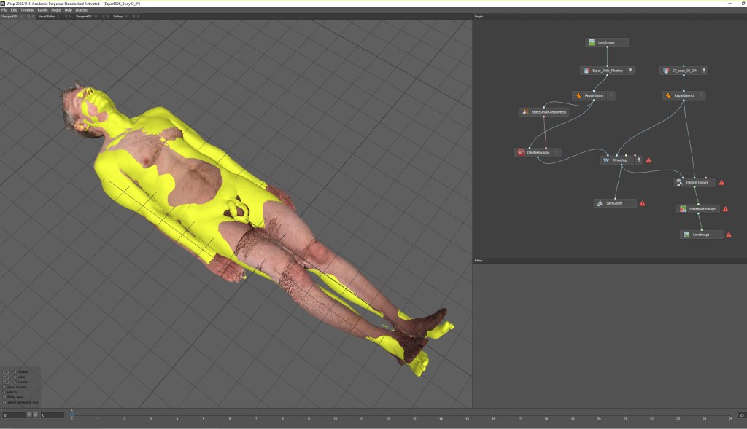Select the ExtrapolateImage node icon
The image size is (747, 429).
coord(683,208)
